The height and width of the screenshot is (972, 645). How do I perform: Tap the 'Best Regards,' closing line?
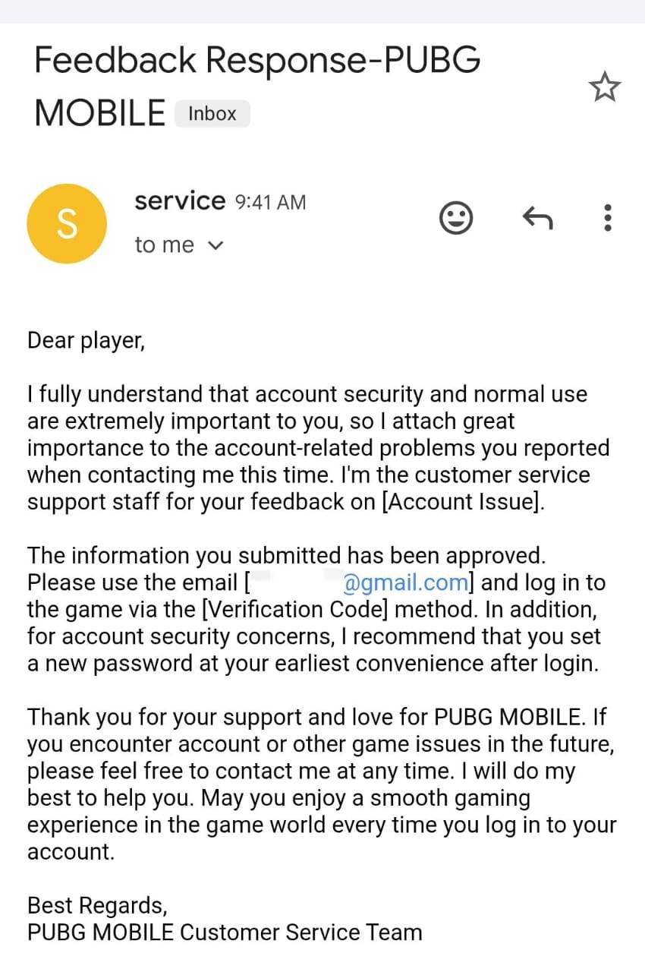[96, 905]
